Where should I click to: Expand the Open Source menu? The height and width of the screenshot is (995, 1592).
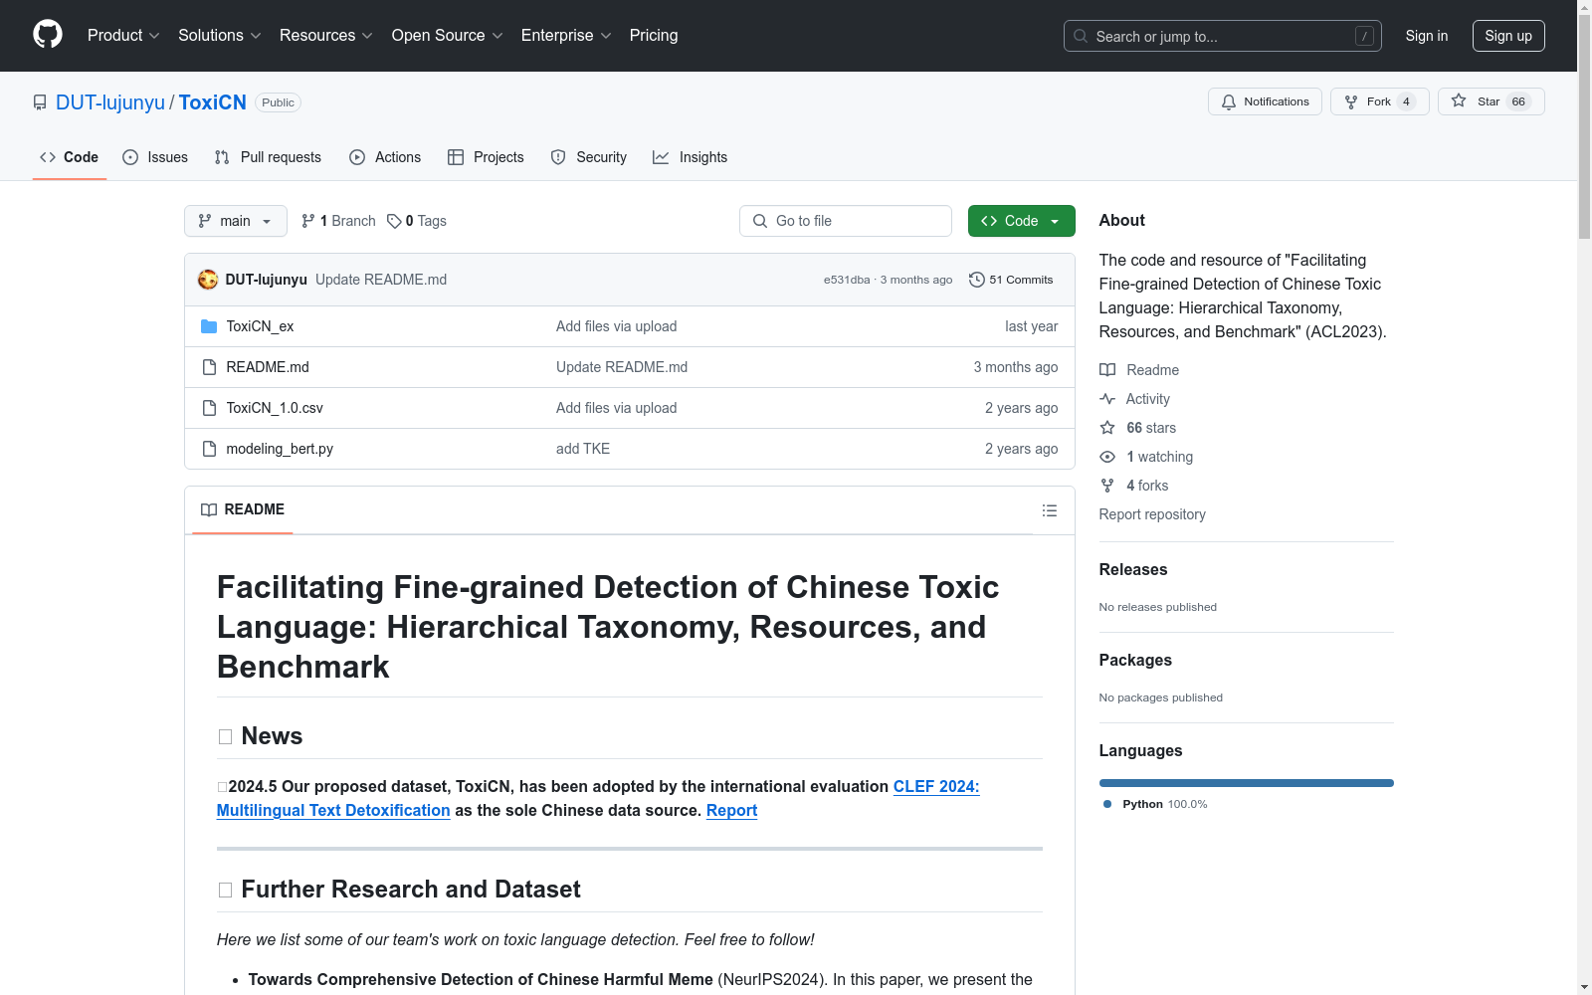pyautogui.click(x=448, y=35)
